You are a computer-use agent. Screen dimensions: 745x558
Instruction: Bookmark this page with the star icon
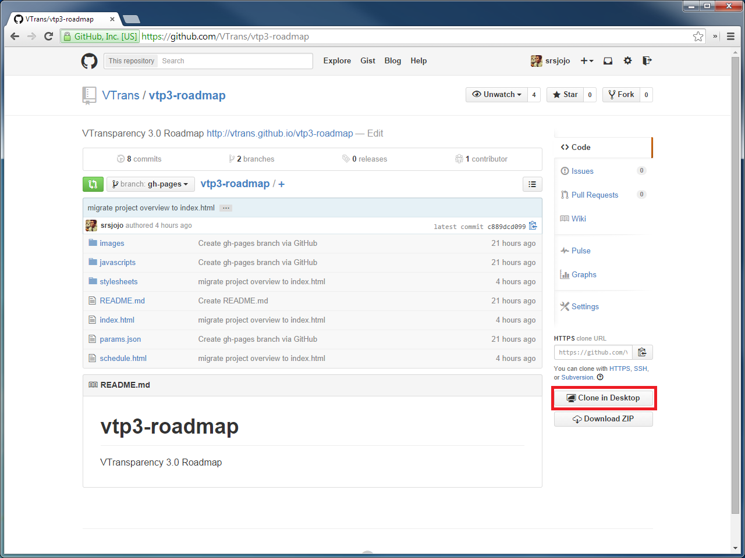698,36
